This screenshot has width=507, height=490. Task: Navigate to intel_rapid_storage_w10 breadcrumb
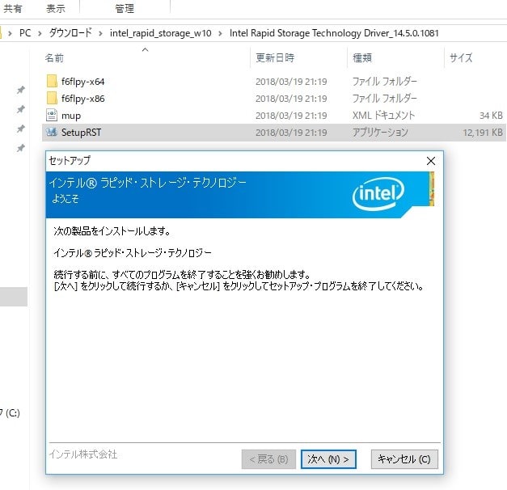pos(161,33)
